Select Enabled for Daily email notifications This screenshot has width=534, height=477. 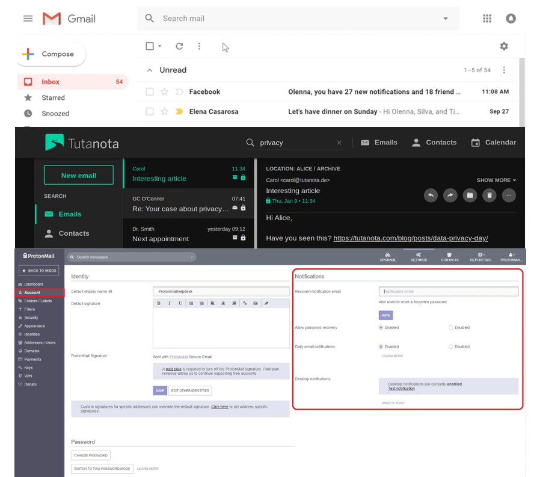[381, 346]
